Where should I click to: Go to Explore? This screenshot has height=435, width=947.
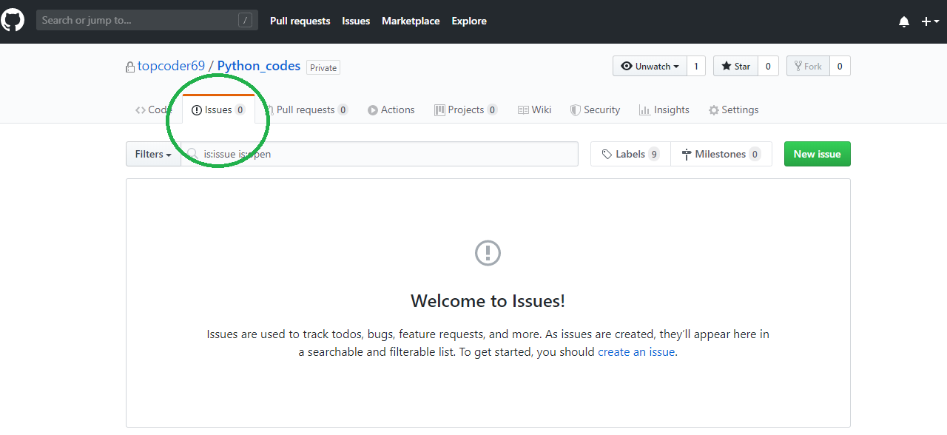coord(469,21)
